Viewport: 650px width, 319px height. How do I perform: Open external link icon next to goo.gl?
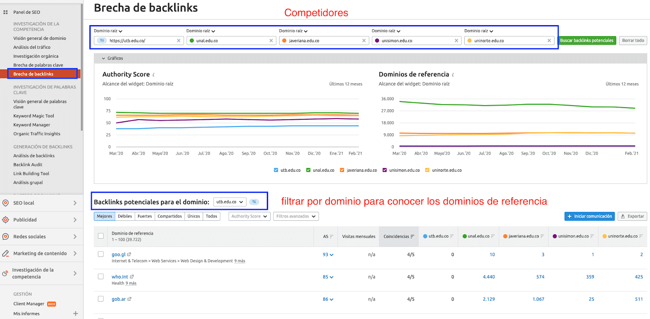point(129,254)
